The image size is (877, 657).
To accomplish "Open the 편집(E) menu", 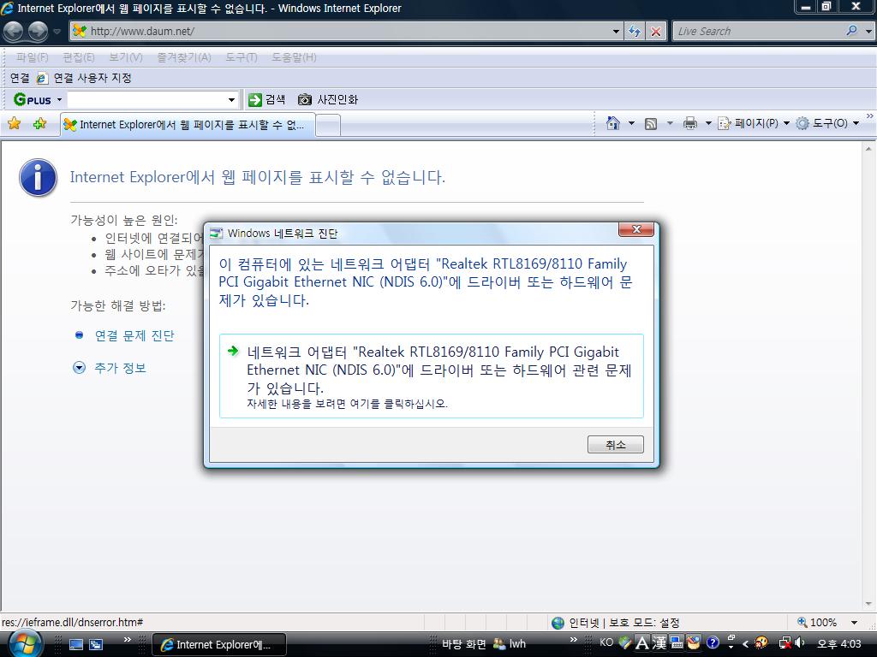I will pyautogui.click(x=78, y=57).
